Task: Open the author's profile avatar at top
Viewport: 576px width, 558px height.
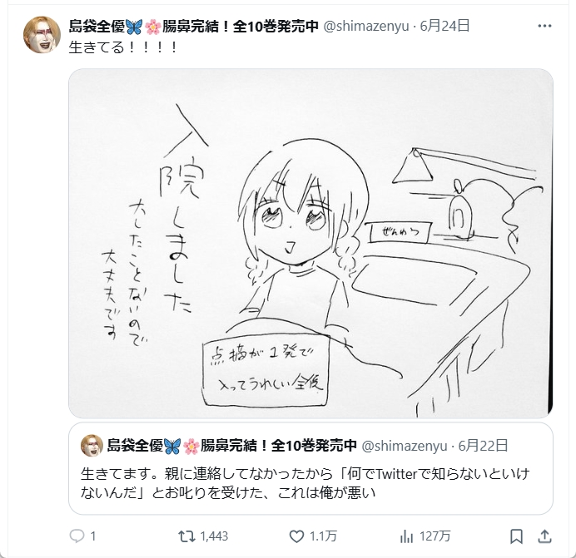Action: tap(42, 35)
